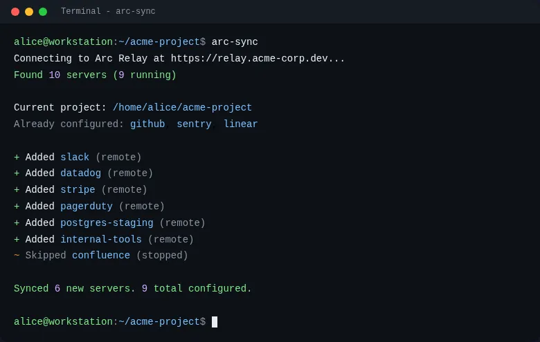
Task: Select the word 'linear' in configured list
Action: pyautogui.click(x=240, y=124)
